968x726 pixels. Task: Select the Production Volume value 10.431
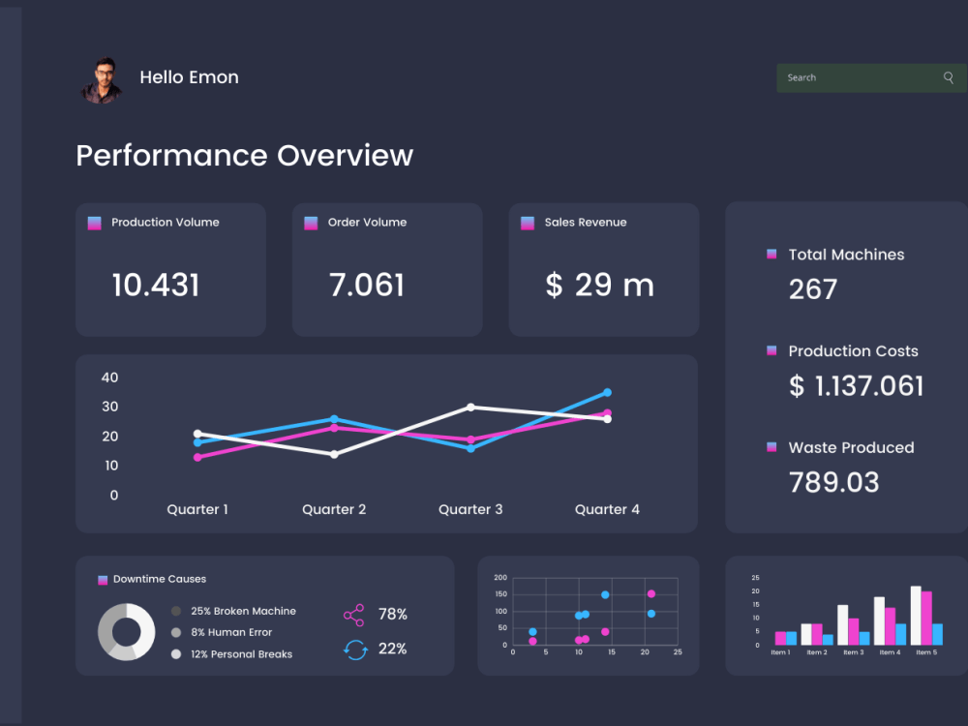(x=156, y=286)
